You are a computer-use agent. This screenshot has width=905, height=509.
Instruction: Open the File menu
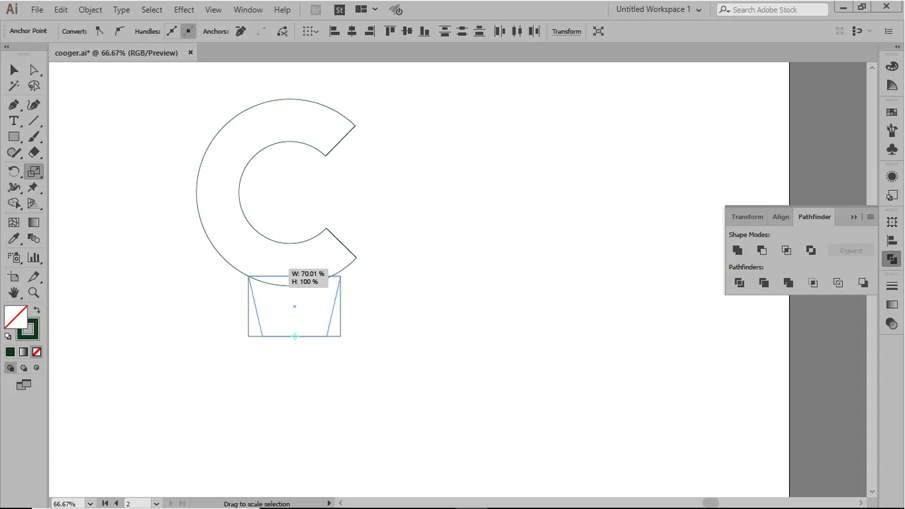tap(37, 10)
